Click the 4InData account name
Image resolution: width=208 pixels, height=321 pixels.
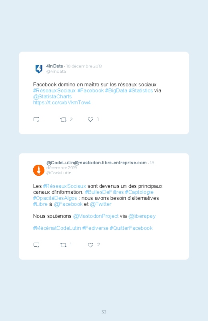pos(54,66)
